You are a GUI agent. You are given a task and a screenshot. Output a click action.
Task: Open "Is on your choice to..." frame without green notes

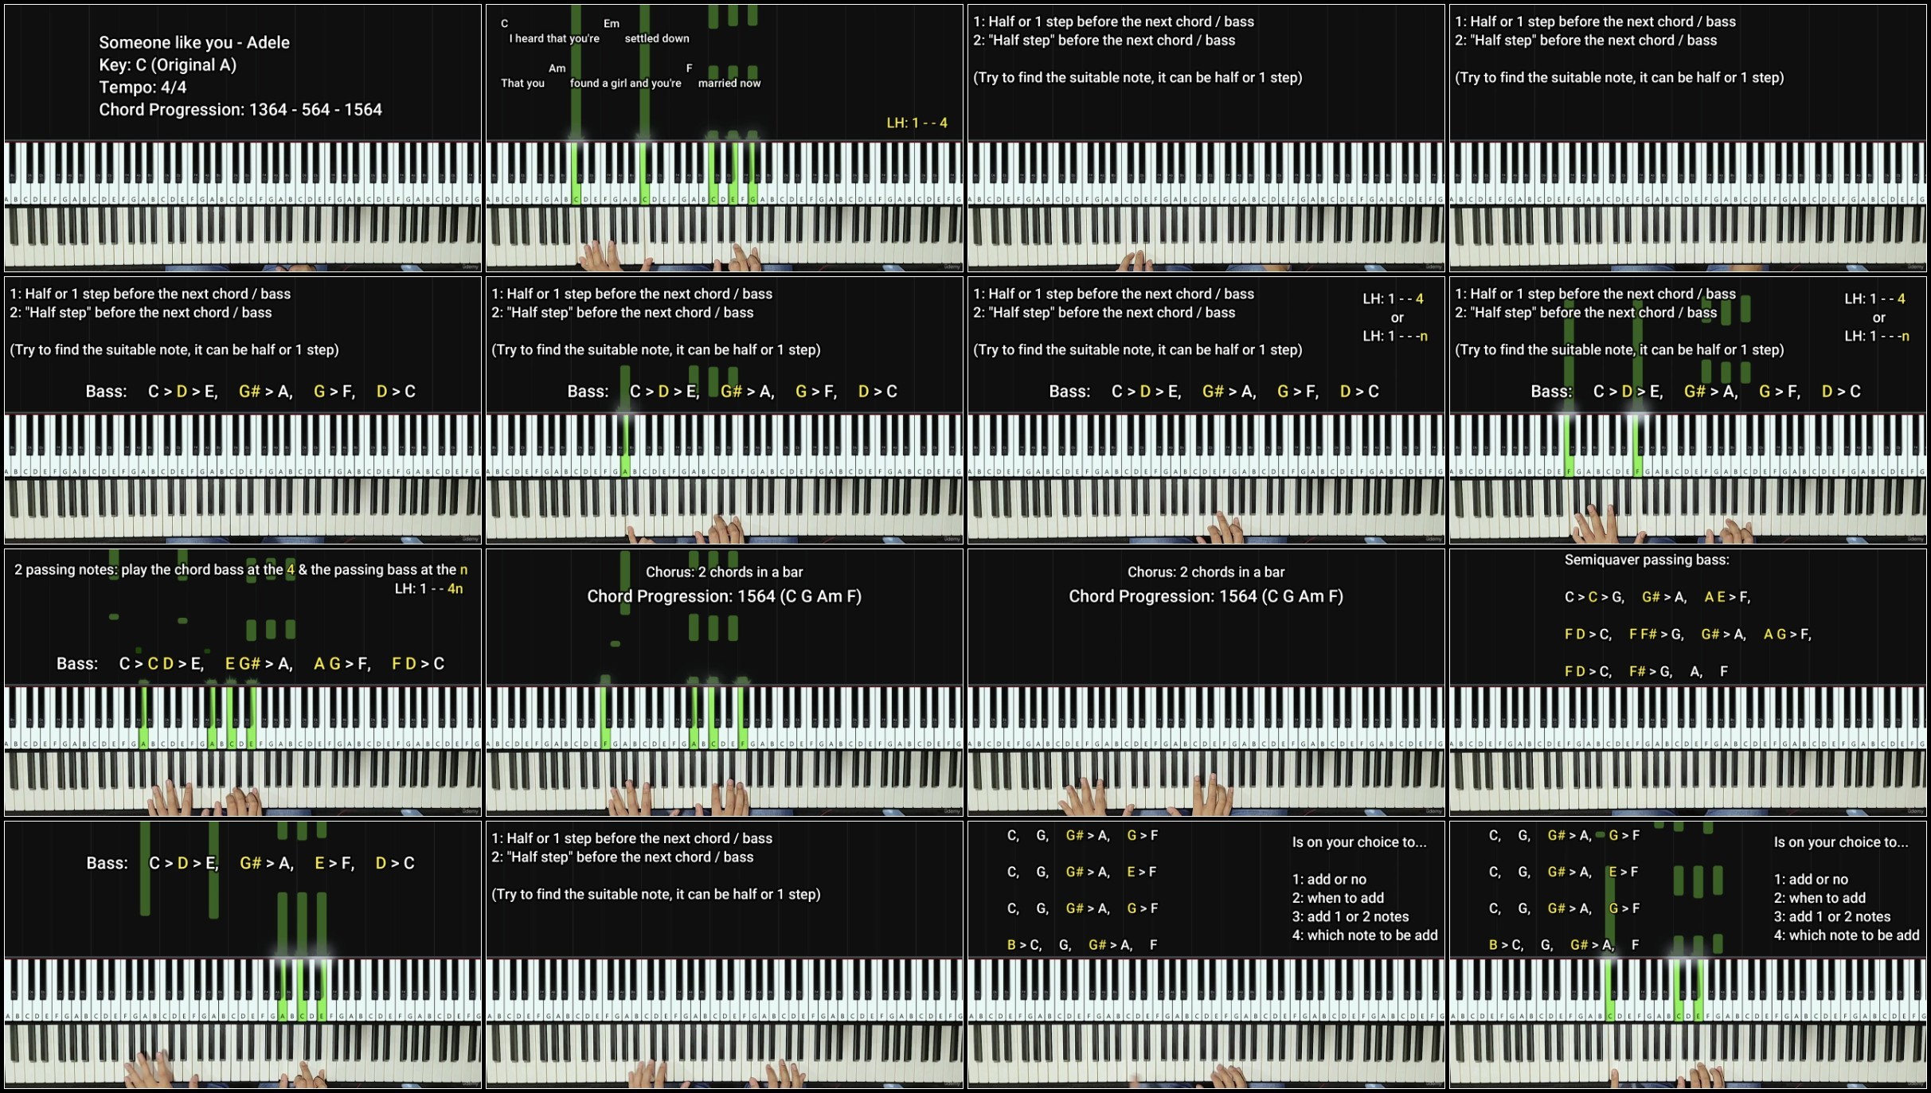pos(1206,954)
